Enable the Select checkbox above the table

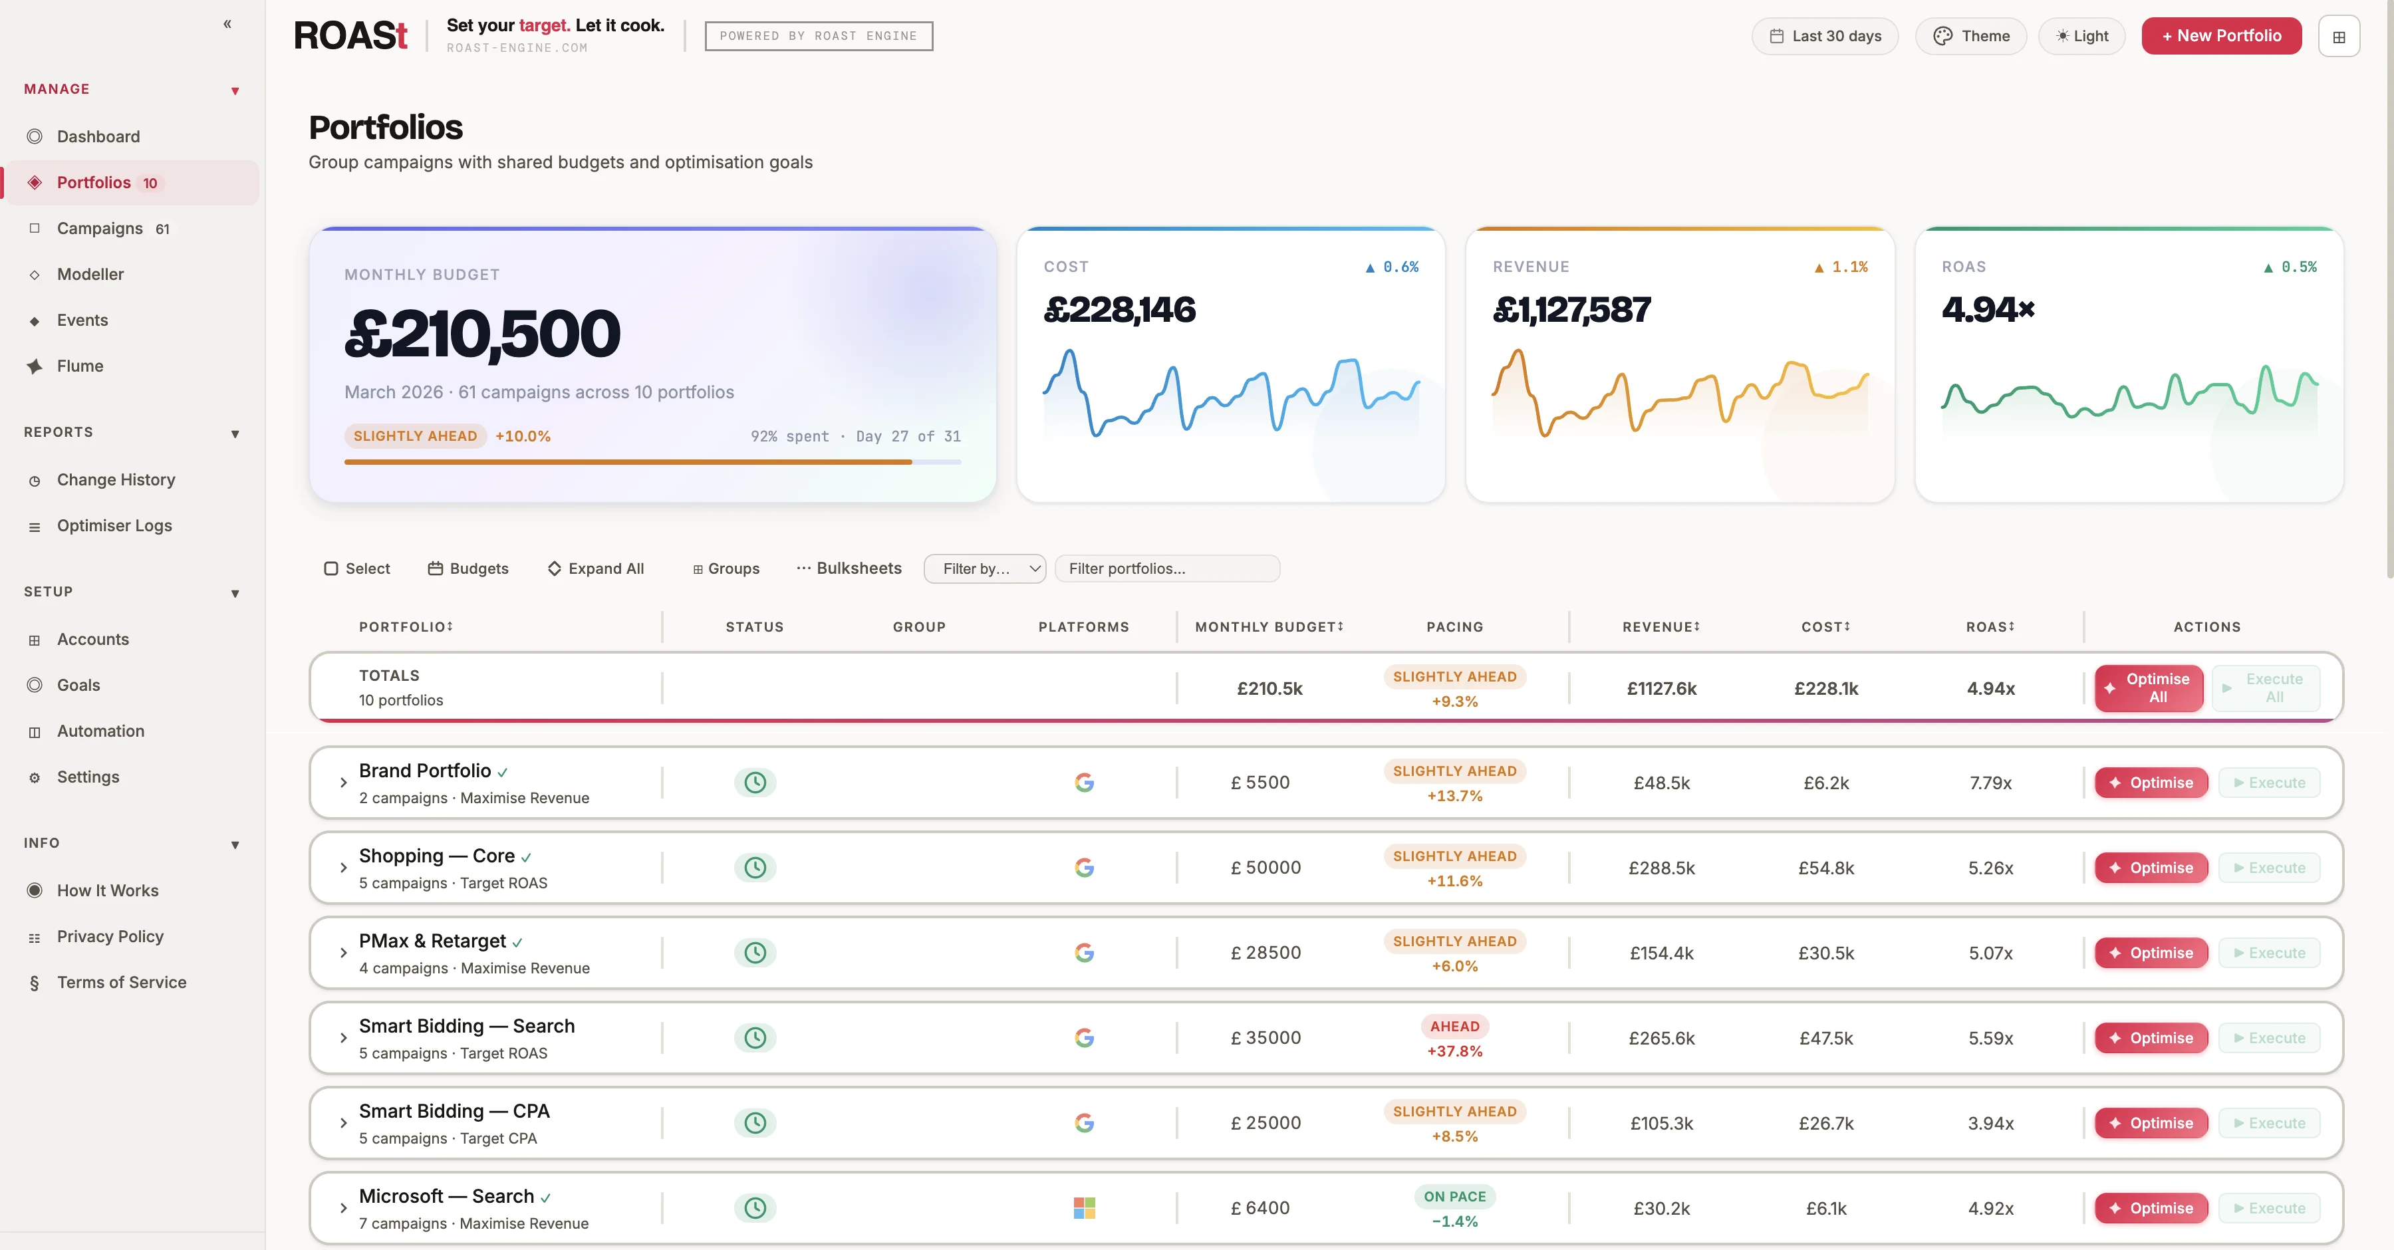pos(332,568)
